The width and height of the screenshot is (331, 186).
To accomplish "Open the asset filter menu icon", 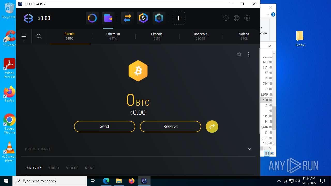I will pos(24,37).
